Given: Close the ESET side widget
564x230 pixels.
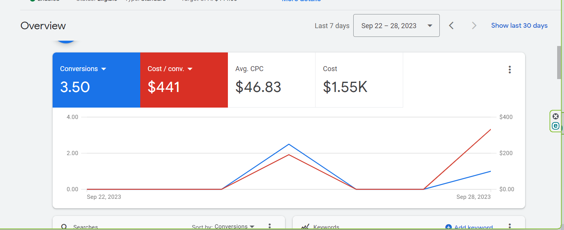Looking at the screenshot, I should 556,116.
